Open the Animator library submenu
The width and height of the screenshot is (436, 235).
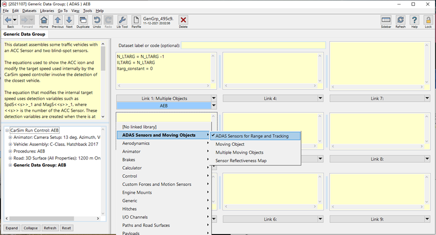164,151
